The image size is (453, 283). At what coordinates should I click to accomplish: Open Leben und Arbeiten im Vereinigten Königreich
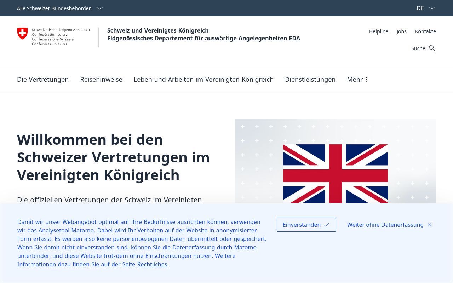pyautogui.click(x=203, y=80)
